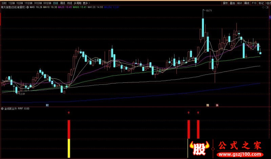Click the tall cyan candle below 19.71
This screenshot has width=271, height=159.
pos(203,27)
